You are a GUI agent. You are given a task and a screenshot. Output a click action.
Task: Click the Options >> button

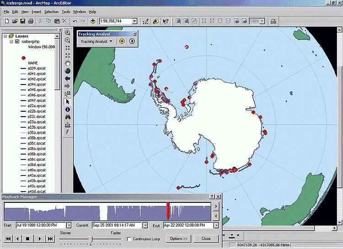coord(178,239)
